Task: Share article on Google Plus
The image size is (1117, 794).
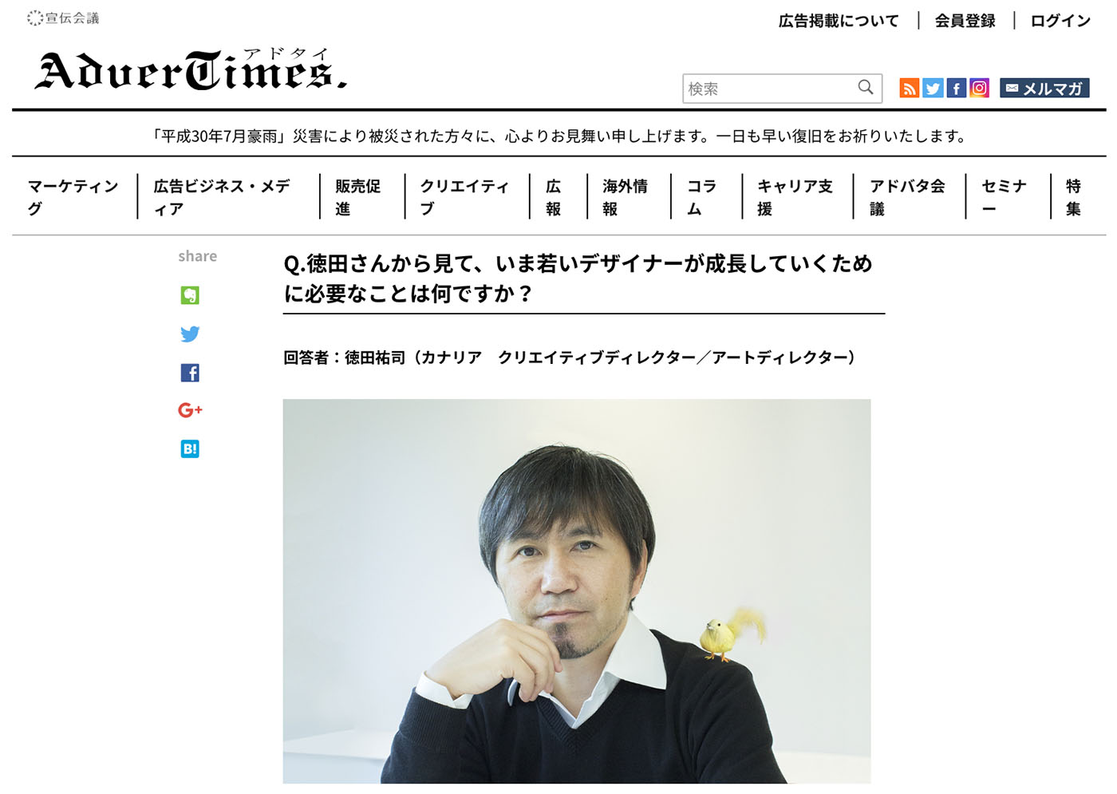Action: point(190,410)
